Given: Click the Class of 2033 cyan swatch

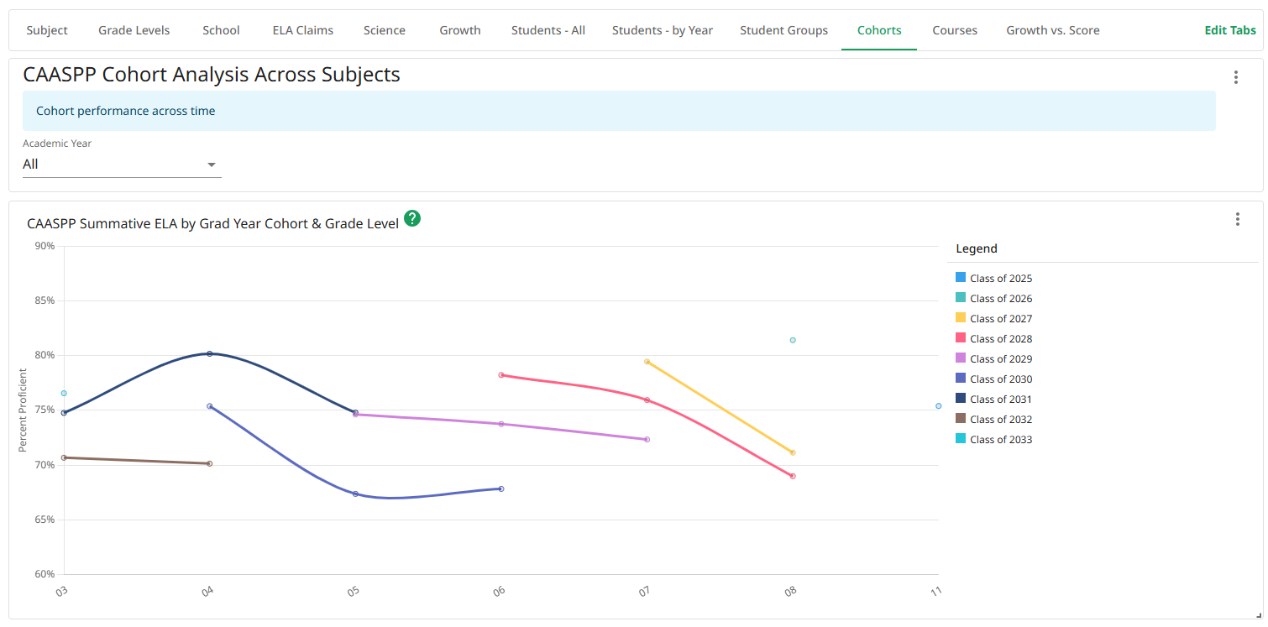Looking at the screenshot, I should tap(961, 439).
